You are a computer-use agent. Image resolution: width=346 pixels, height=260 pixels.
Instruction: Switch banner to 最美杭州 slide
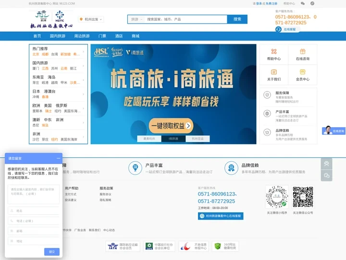coord(149,139)
